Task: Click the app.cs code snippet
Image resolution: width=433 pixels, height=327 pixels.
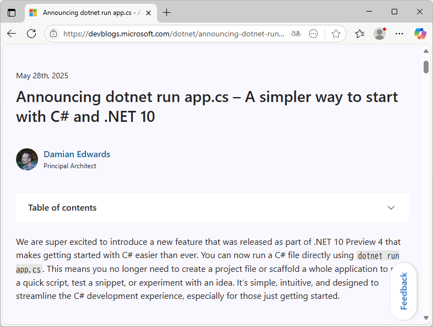Action: [29, 269]
